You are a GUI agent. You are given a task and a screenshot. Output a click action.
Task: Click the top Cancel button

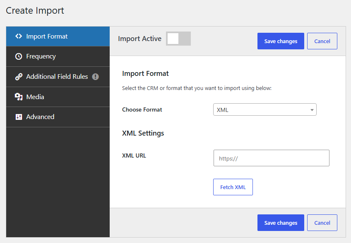tap(322, 41)
